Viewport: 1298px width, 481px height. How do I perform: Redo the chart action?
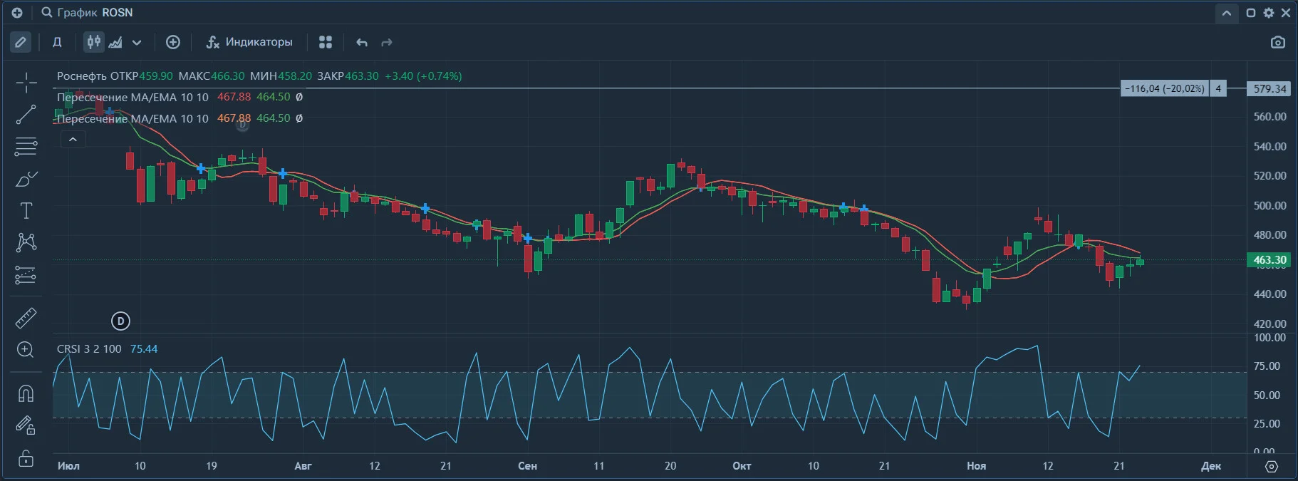pos(387,43)
